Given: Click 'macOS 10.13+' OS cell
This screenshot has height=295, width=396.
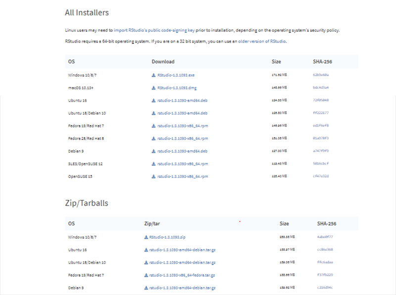Looking at the screenshot, I should (x=81, y=88).
